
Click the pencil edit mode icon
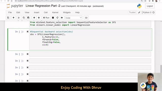click(139, 12)
